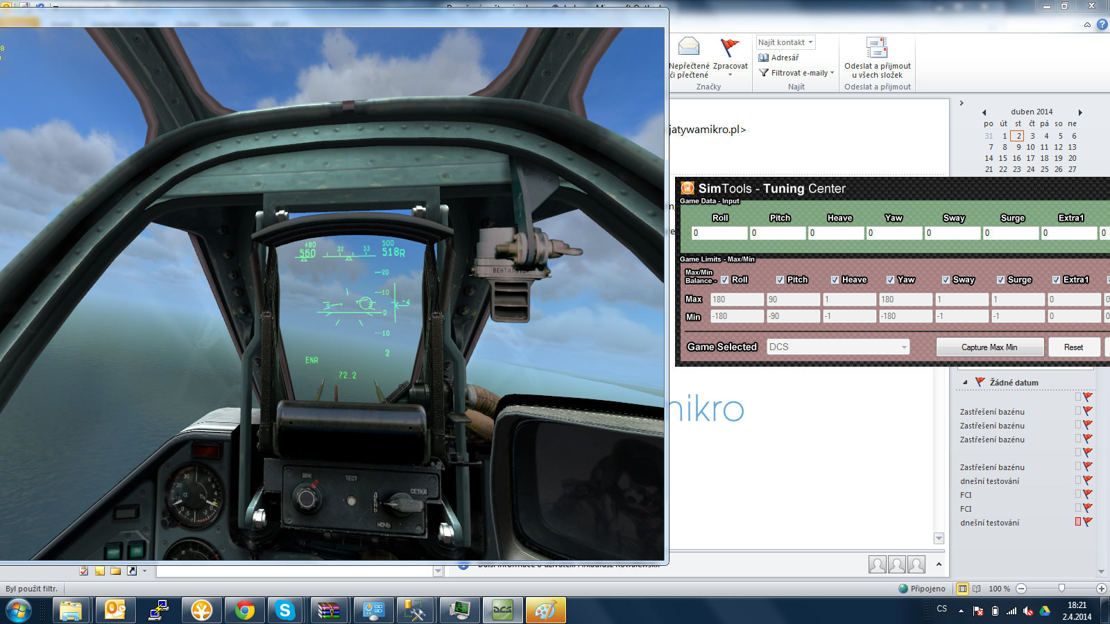Click the Roll Game Data input field

[719, 233]
